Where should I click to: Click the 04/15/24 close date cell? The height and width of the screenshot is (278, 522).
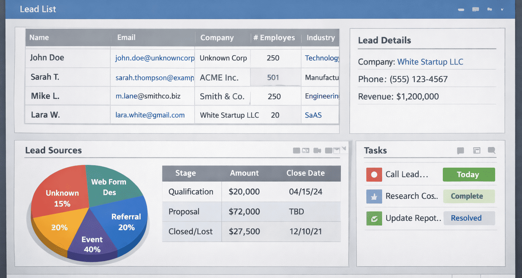coord(306,192)
